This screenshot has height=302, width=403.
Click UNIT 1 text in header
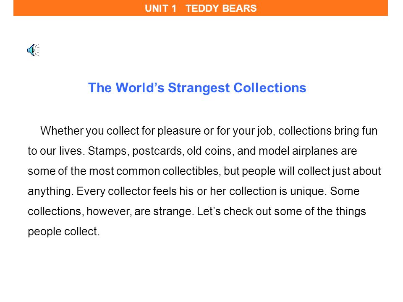click(160, 8)
